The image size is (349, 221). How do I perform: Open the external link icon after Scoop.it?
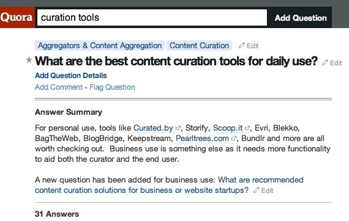pyautogui.click(x=247, y=128)
